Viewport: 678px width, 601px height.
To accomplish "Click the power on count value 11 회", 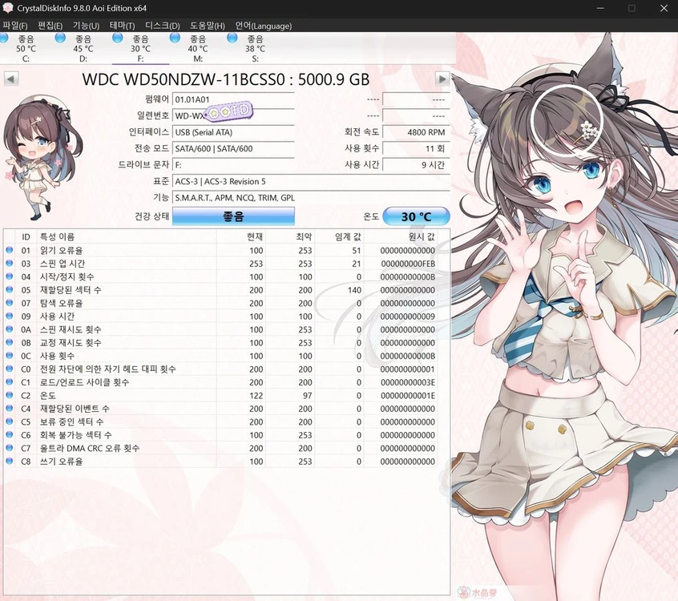I will tap(417, 149).
